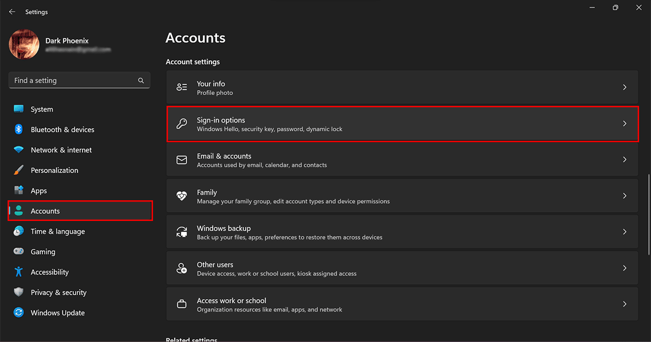Click the Find a setting search box
Viewport: 651px width, 342px height.
pos(73,80)
